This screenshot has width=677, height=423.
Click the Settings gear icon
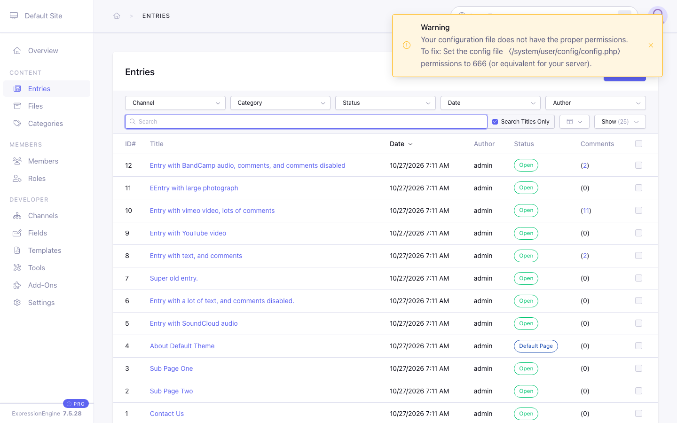(17, 303)
